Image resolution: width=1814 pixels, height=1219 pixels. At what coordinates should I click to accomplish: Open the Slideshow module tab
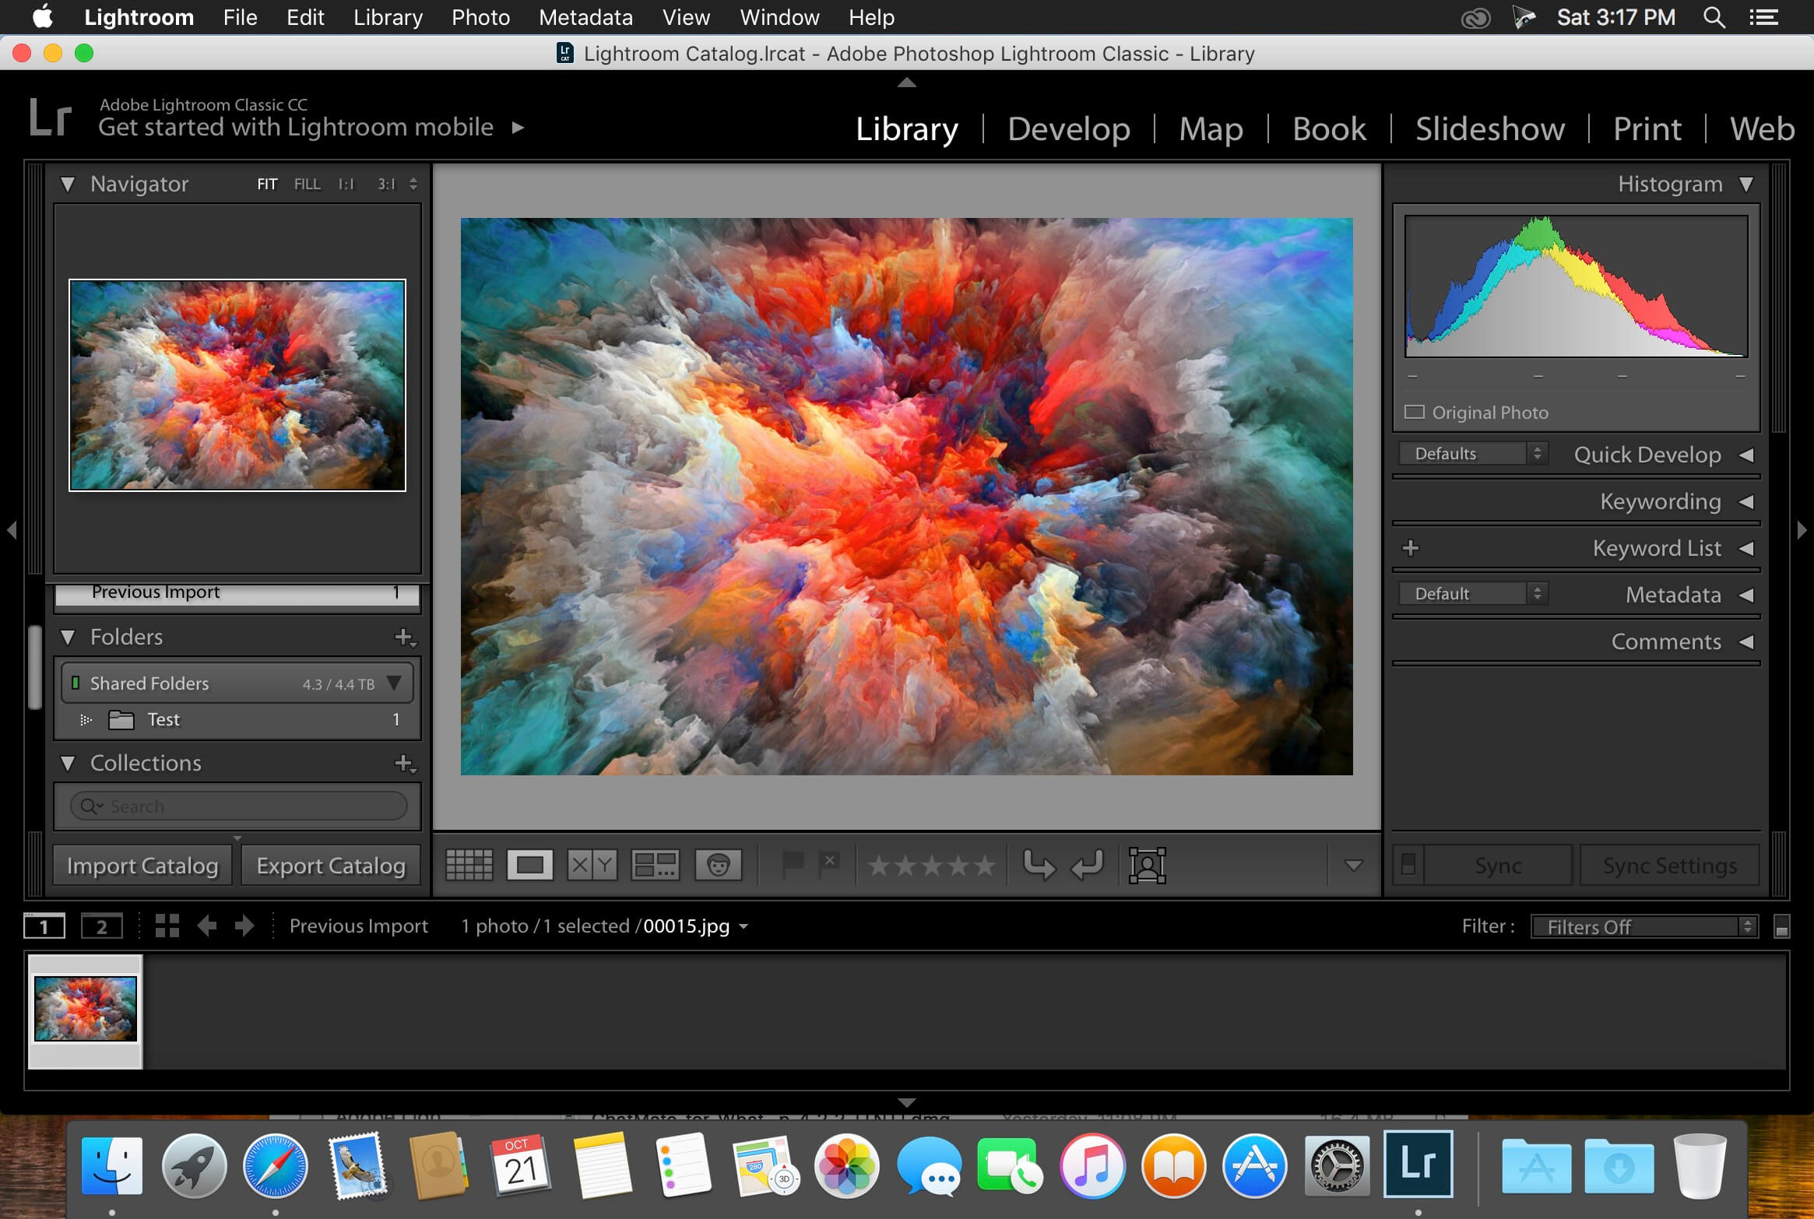pos(1490,128)
